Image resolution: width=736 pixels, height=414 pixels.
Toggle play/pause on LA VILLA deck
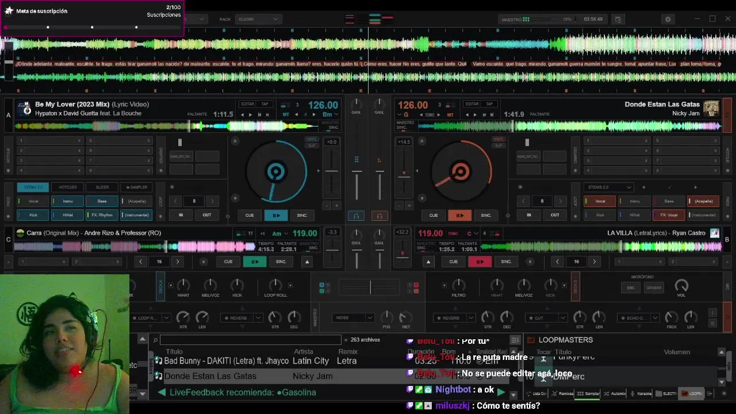480,262
